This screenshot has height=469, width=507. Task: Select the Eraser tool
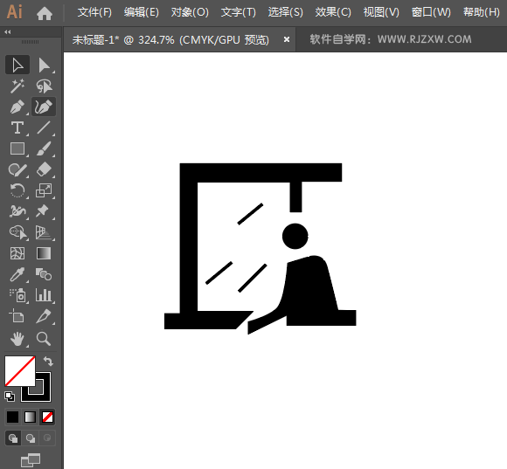click(44, 169)
